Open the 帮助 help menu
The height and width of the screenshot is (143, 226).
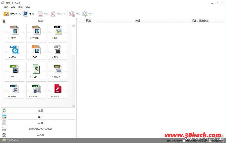pyautogui.click(x=28, y=7)
